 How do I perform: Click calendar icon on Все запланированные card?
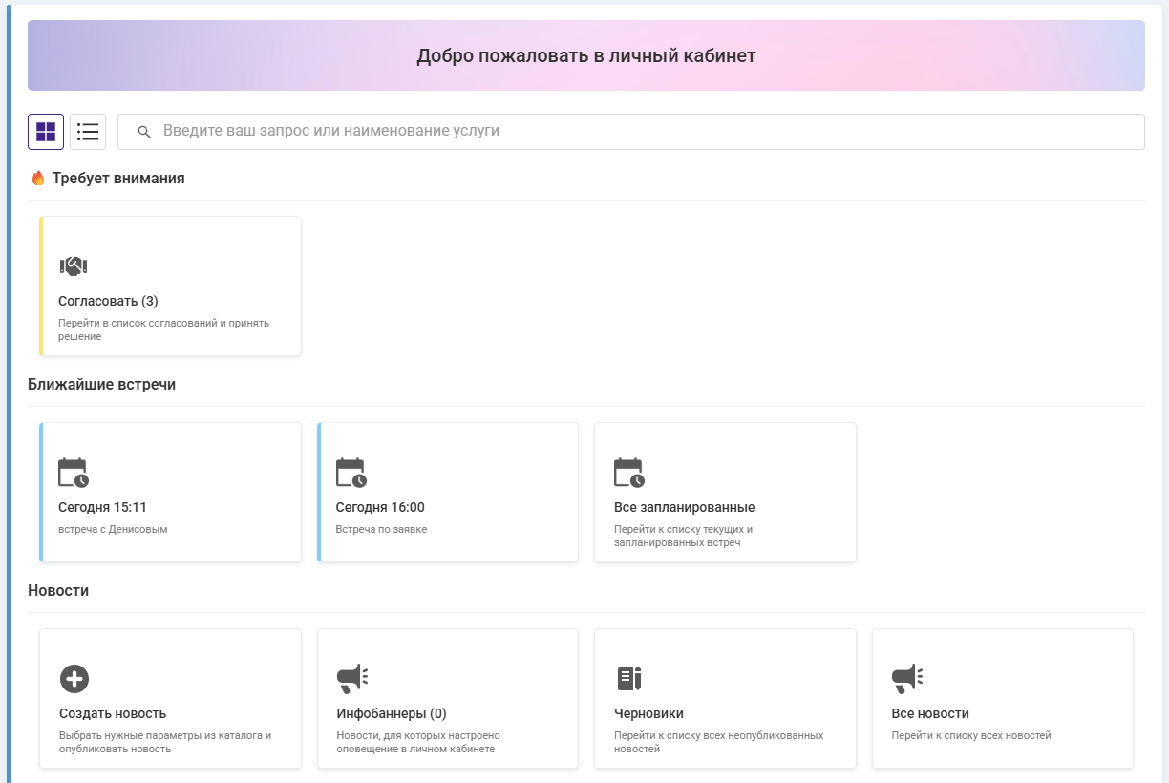pyautogui.click(x=628, y=473)
